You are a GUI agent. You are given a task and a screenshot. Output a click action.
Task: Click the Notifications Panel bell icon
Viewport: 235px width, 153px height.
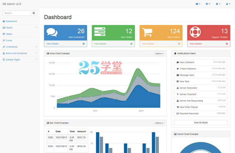pos(175,53)
